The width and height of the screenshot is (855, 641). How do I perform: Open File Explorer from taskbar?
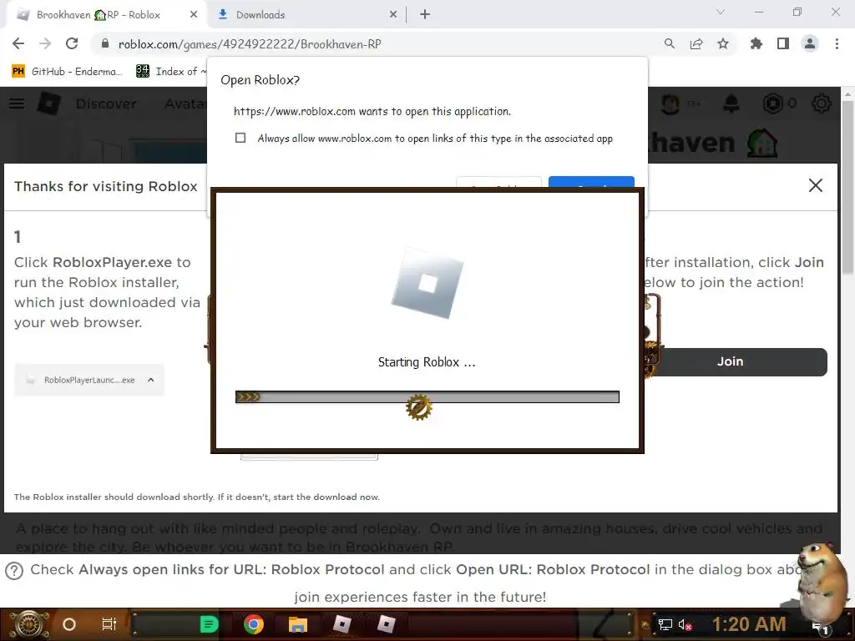click(298, 624)
